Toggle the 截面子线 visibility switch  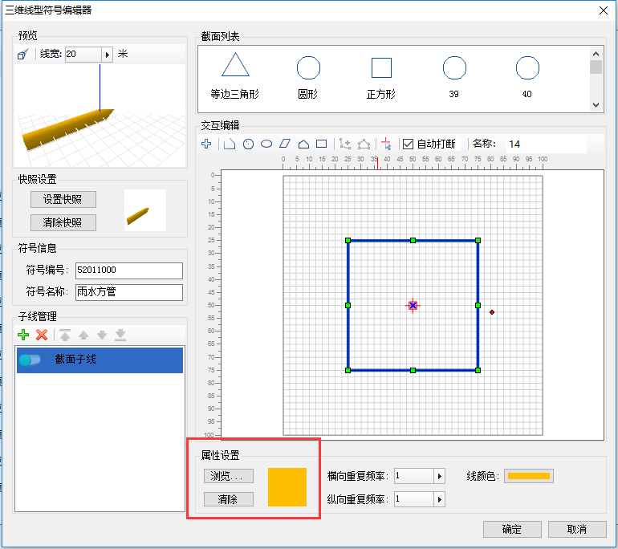click(x=30, y=360)
